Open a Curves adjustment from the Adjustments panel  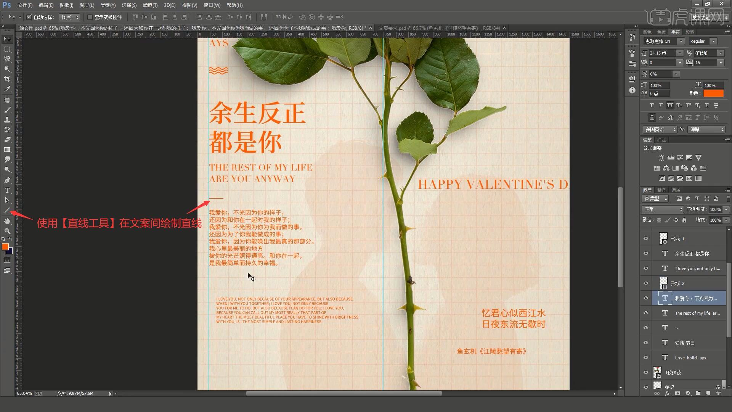point(680,158)
